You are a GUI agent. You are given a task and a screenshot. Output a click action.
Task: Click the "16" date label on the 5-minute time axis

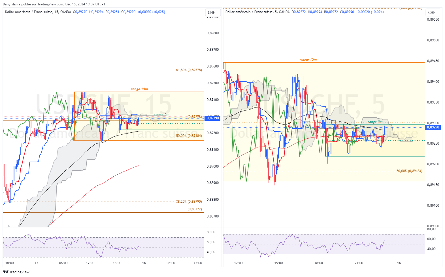click(x=399, y=263)
